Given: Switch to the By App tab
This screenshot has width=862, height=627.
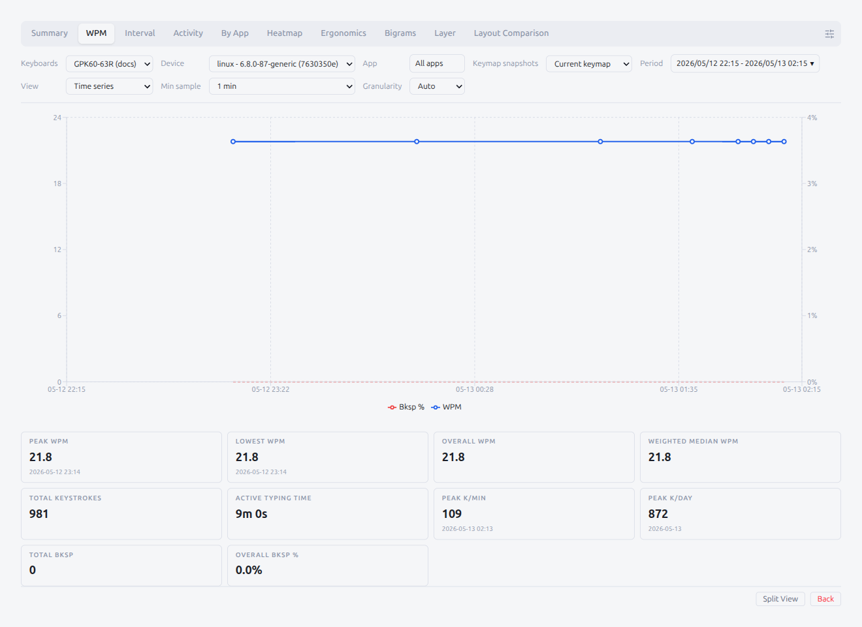Looking at the screenshot, I should click(x=234, y=33).
